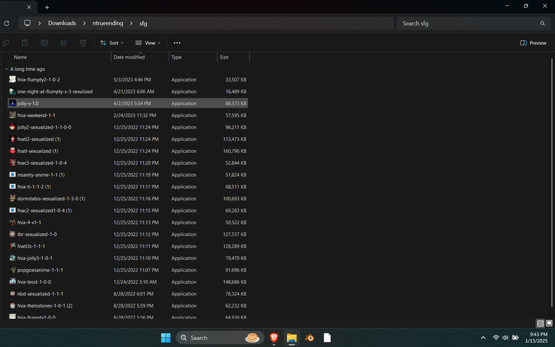Select the fnia-weekend-1-1 file icon

point(12,115)
